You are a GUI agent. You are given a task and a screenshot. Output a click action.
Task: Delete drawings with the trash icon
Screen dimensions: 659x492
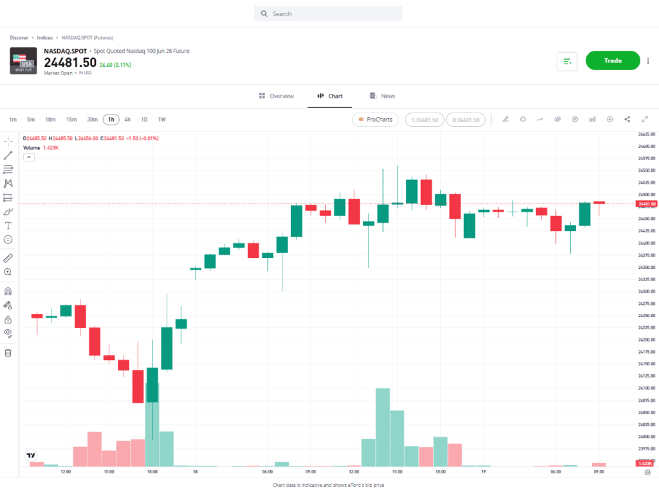[x=8, y=352]
